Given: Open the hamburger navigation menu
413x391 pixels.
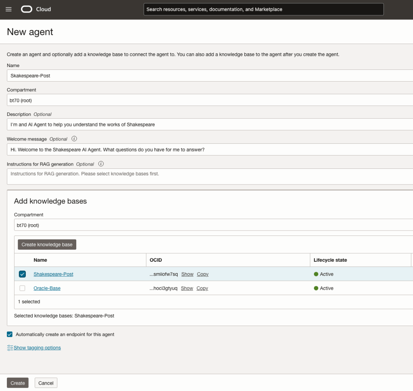Looking at the screenshot, I should coord(8,9).
